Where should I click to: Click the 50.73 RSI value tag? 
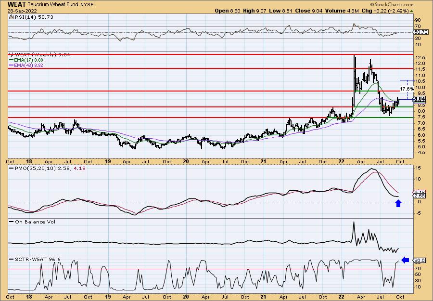[420, 32]
